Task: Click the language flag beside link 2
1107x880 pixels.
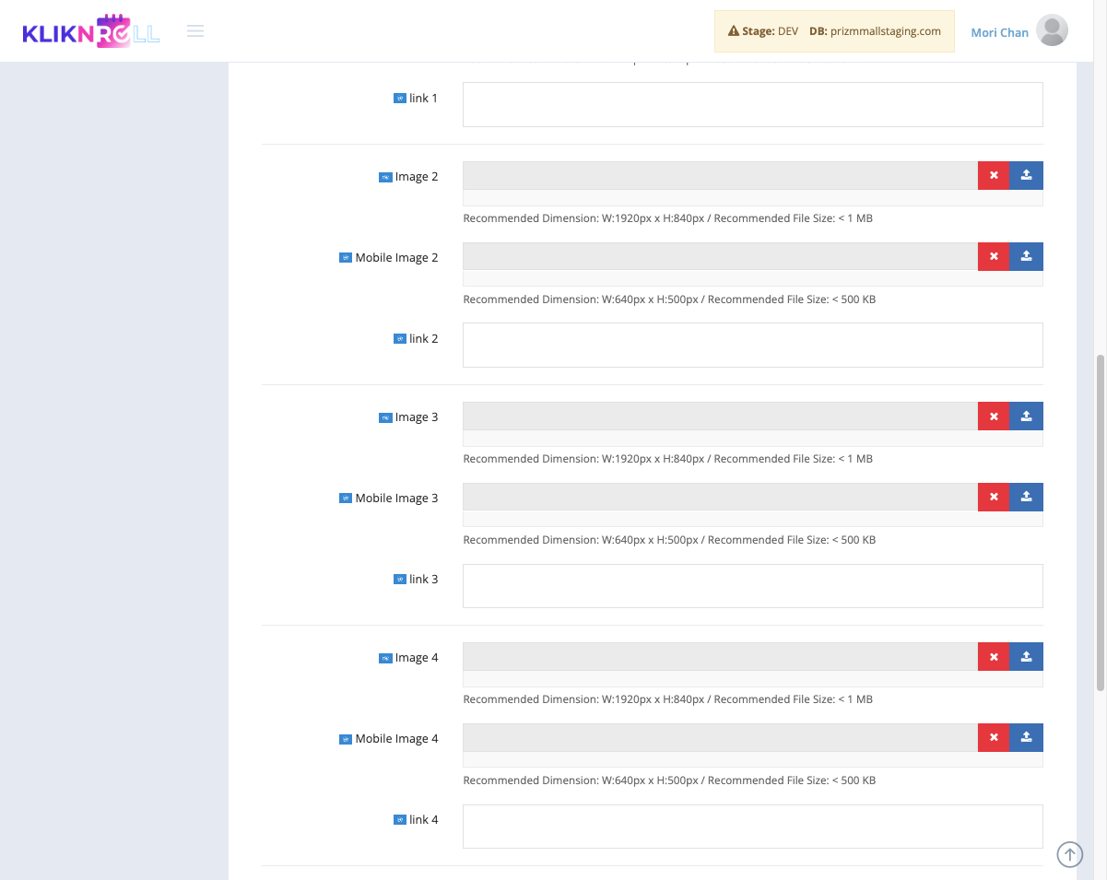Action: [x=400, y=338]
